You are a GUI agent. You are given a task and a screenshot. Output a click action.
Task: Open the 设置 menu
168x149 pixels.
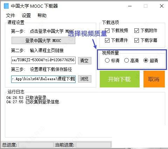point(26,15)
